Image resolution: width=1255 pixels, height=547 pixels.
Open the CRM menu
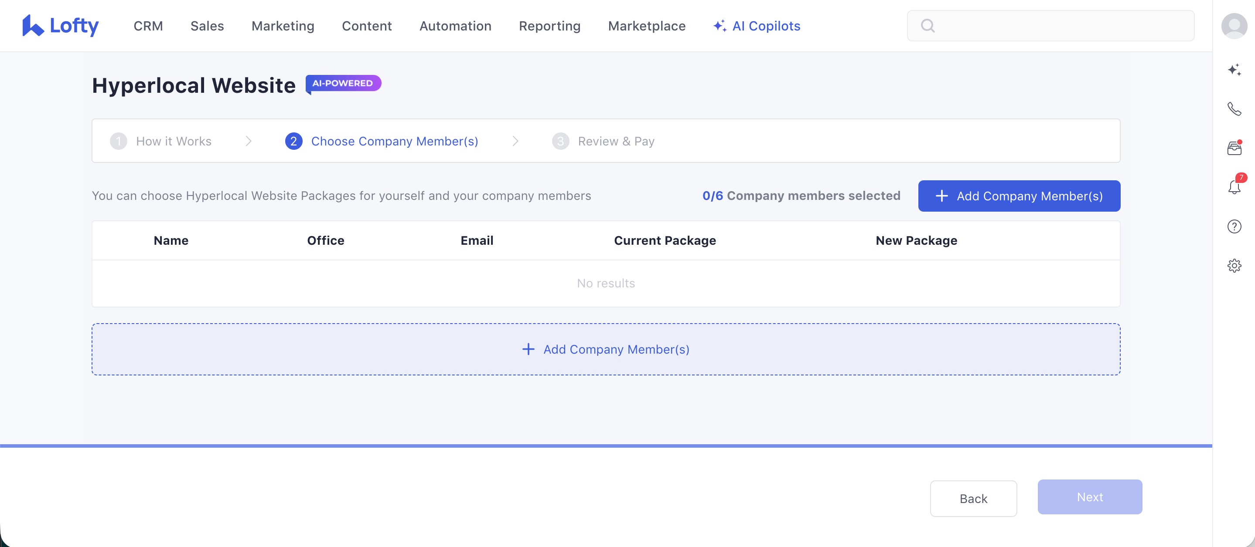click(148, 26)
